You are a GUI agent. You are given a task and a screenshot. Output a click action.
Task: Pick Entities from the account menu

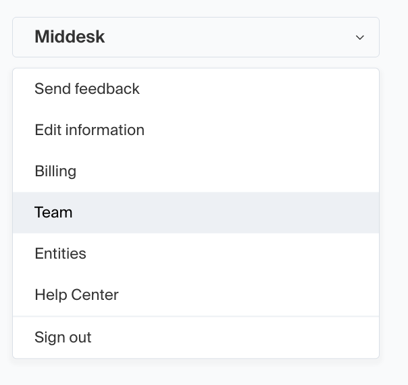click(x=60, y=254)
